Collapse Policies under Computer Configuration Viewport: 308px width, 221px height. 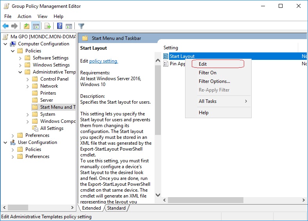[13, 51]
